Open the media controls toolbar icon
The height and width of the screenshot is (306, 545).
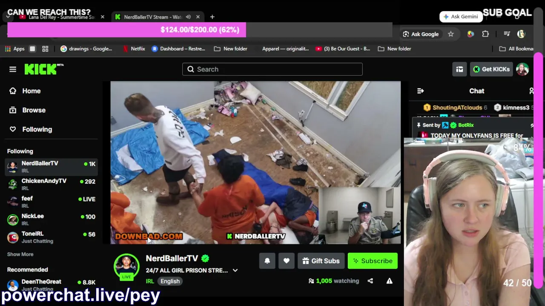507,34
